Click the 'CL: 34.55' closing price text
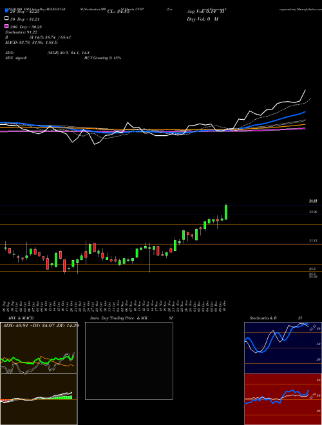 pyautogui.click(x=118, y=12)
